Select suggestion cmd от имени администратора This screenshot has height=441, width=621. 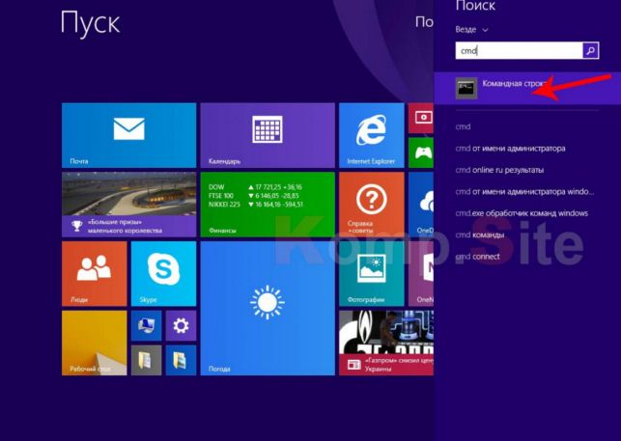[510, 149]
